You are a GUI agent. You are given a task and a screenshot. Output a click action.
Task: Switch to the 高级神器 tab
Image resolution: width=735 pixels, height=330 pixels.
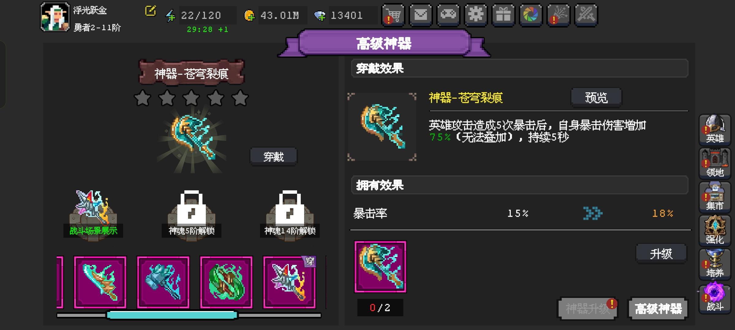click(658, 309)
